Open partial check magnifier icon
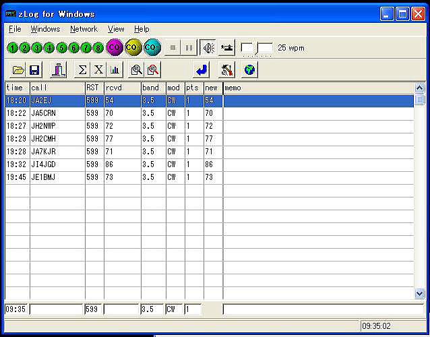430x337 pixels. 136,70
